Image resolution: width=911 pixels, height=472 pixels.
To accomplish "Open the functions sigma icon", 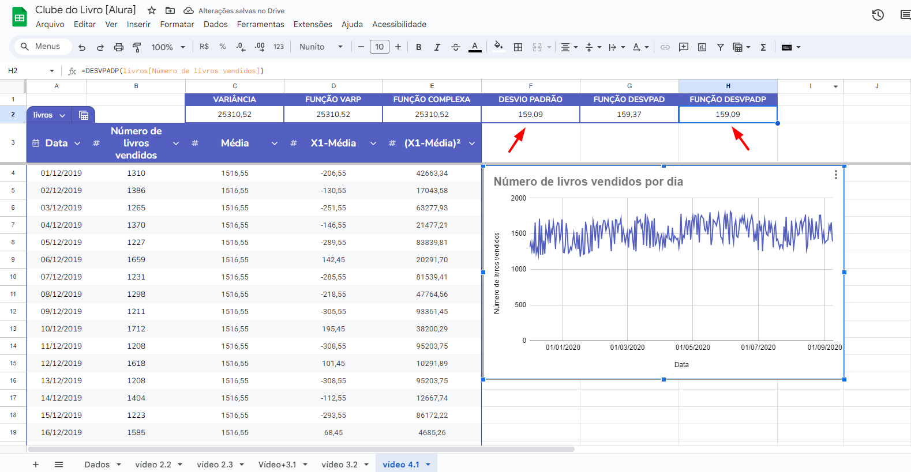I will coord(763,47).
